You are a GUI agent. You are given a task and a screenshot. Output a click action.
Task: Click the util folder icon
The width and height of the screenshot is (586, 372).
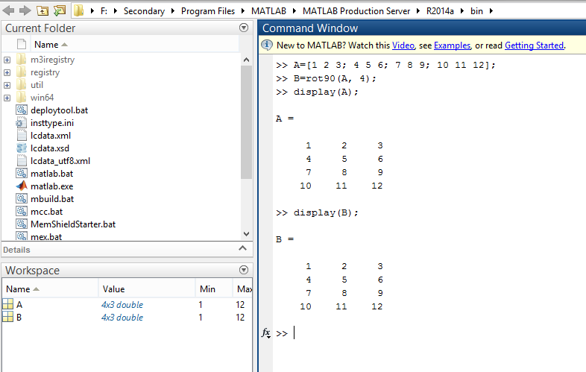(22, 84)
